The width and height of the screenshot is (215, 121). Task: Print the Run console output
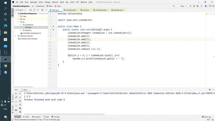20,108
